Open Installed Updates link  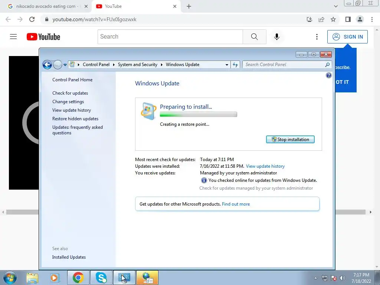coord(69,257)
